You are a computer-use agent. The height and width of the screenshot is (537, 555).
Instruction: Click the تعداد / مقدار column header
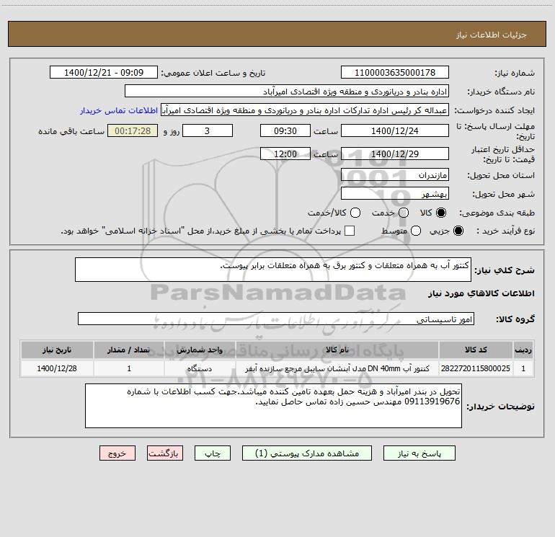[129, 350]
